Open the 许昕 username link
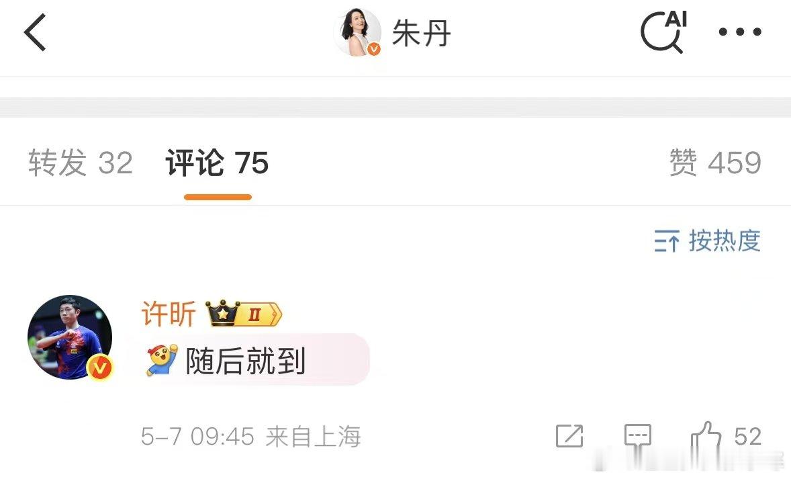The image size is (791, 479). tap(169, 314)
